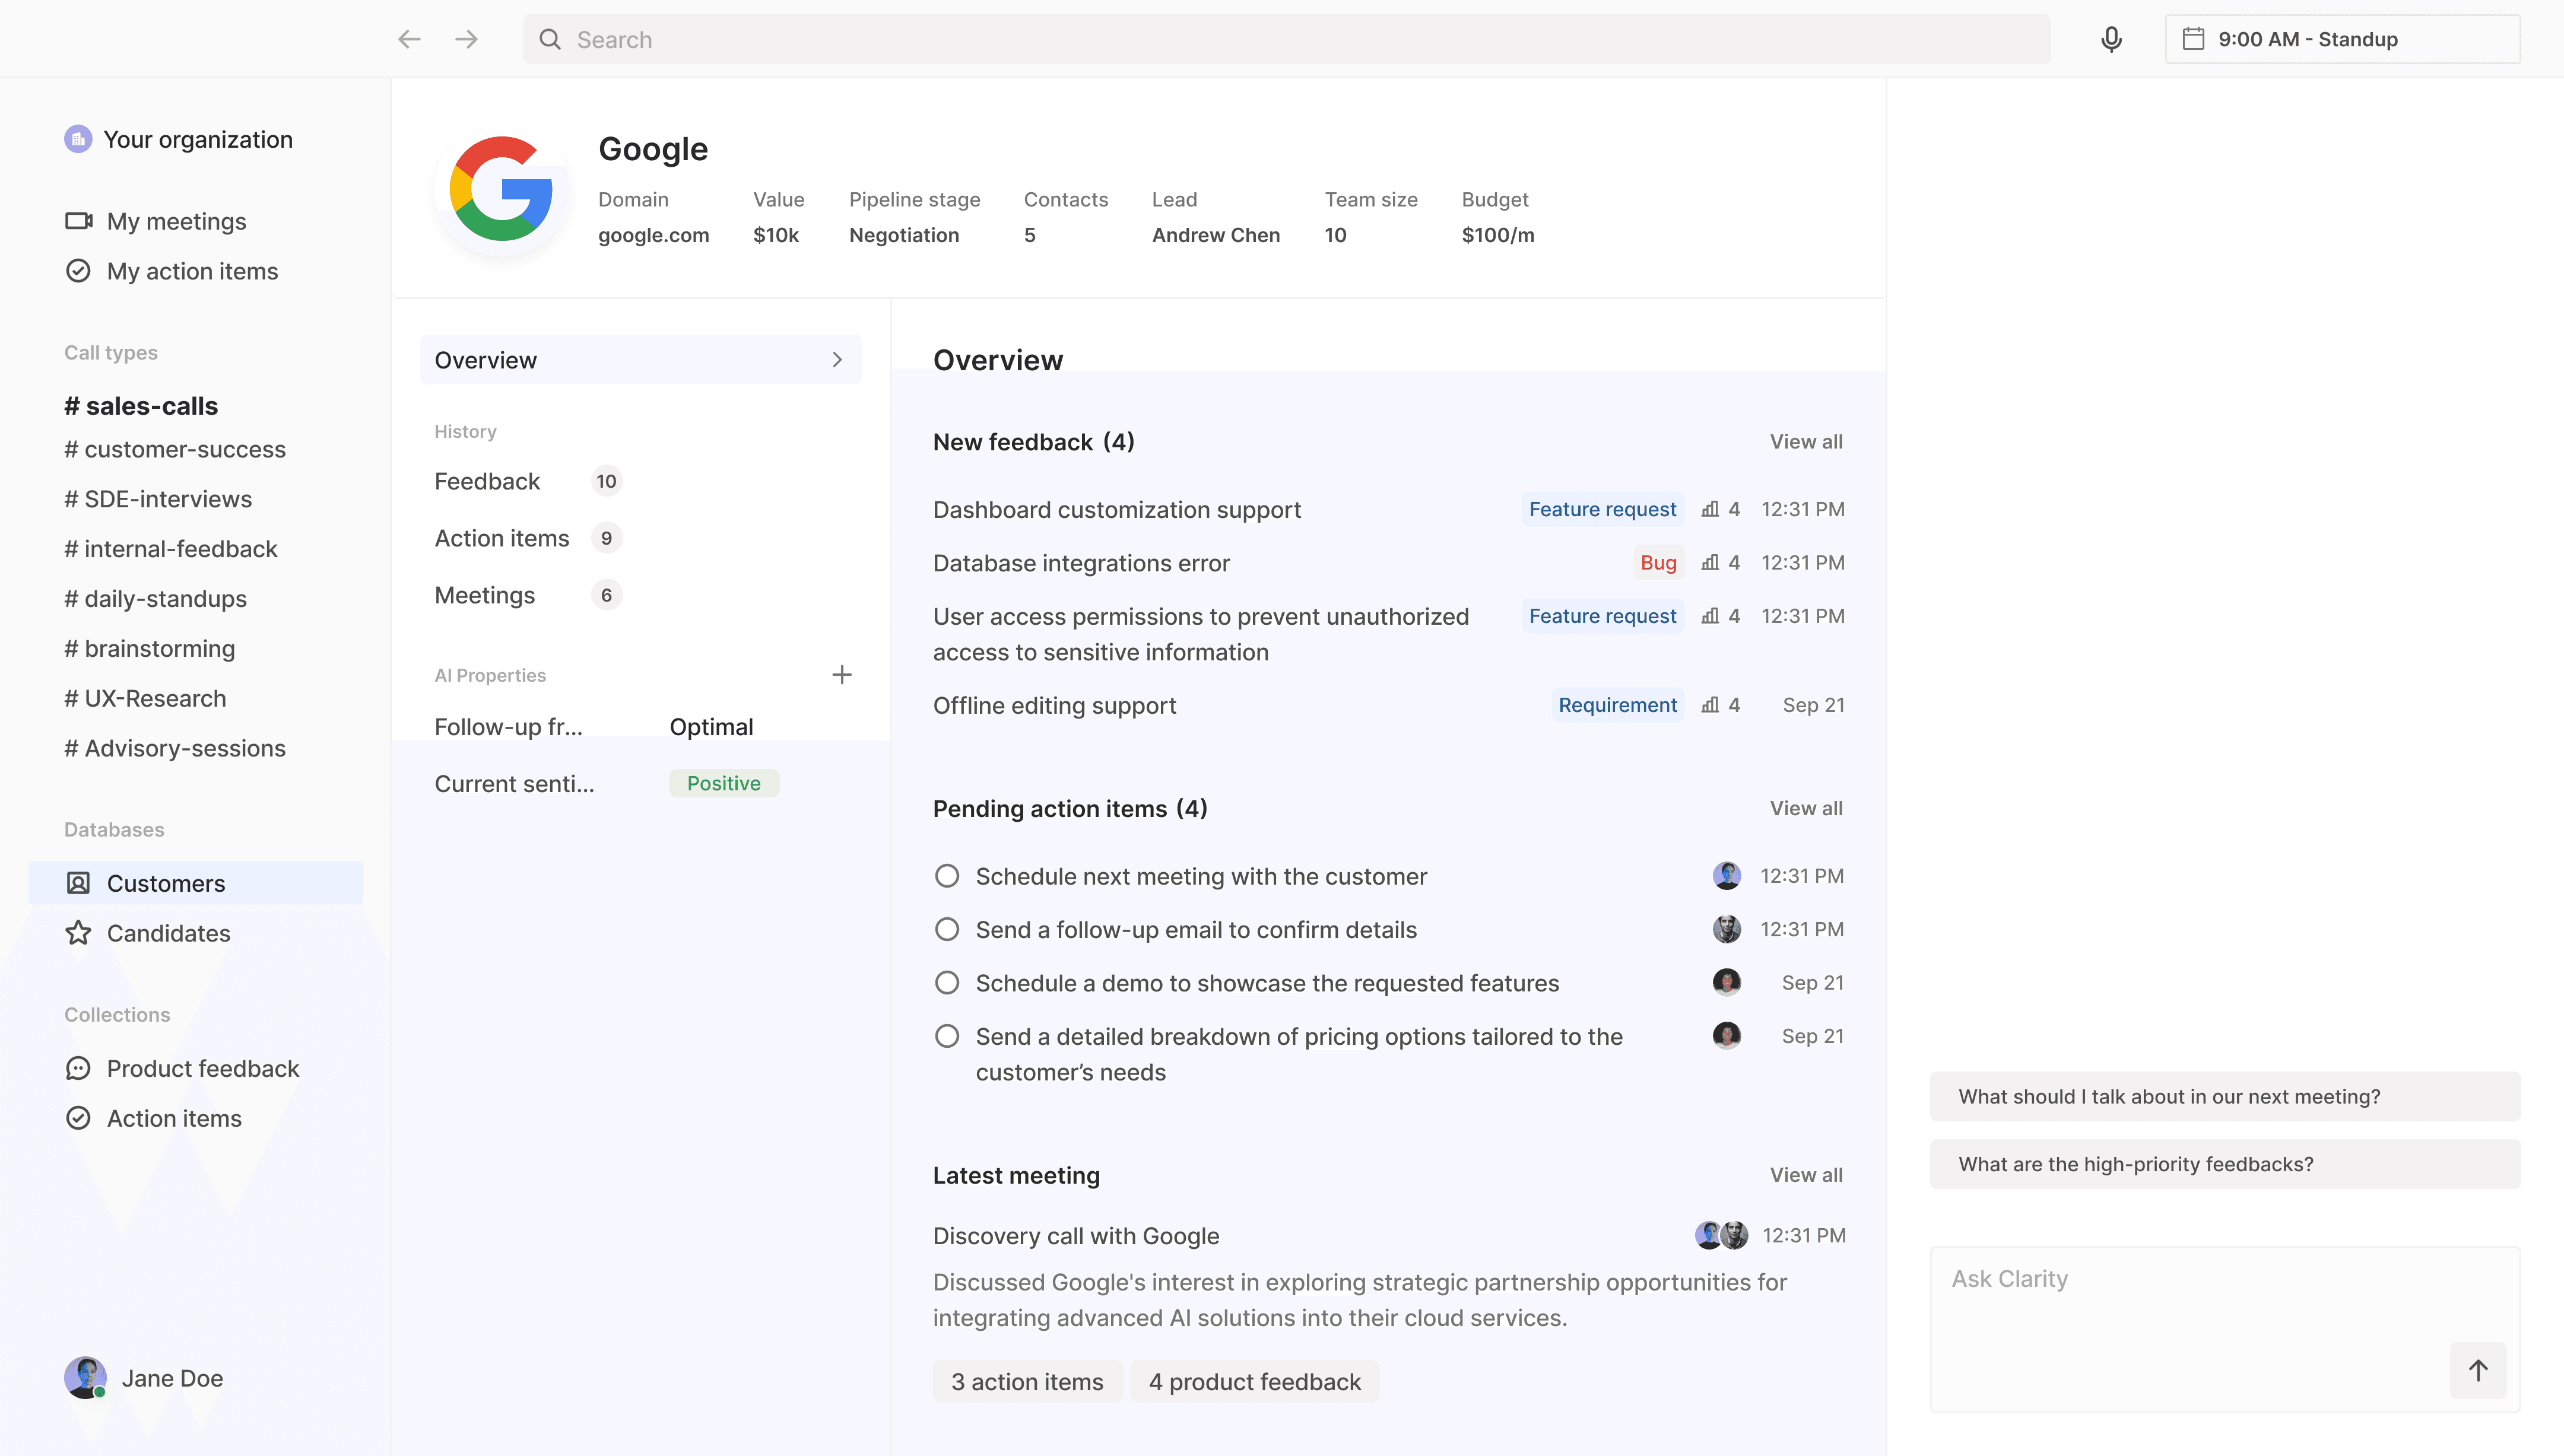Click assignee avatar on Schedule next meeting item
This screenshot has height=1456, width=2564.
point(1726,876)
